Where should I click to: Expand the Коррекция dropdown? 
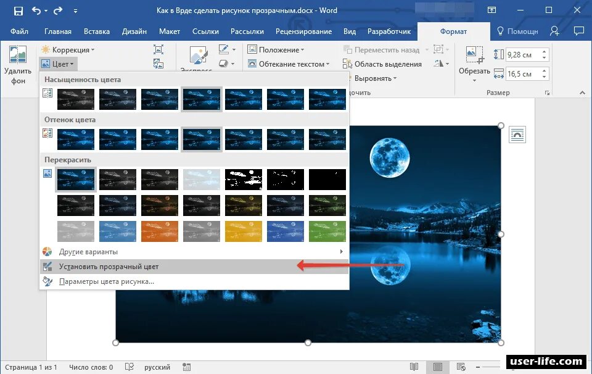68,49
